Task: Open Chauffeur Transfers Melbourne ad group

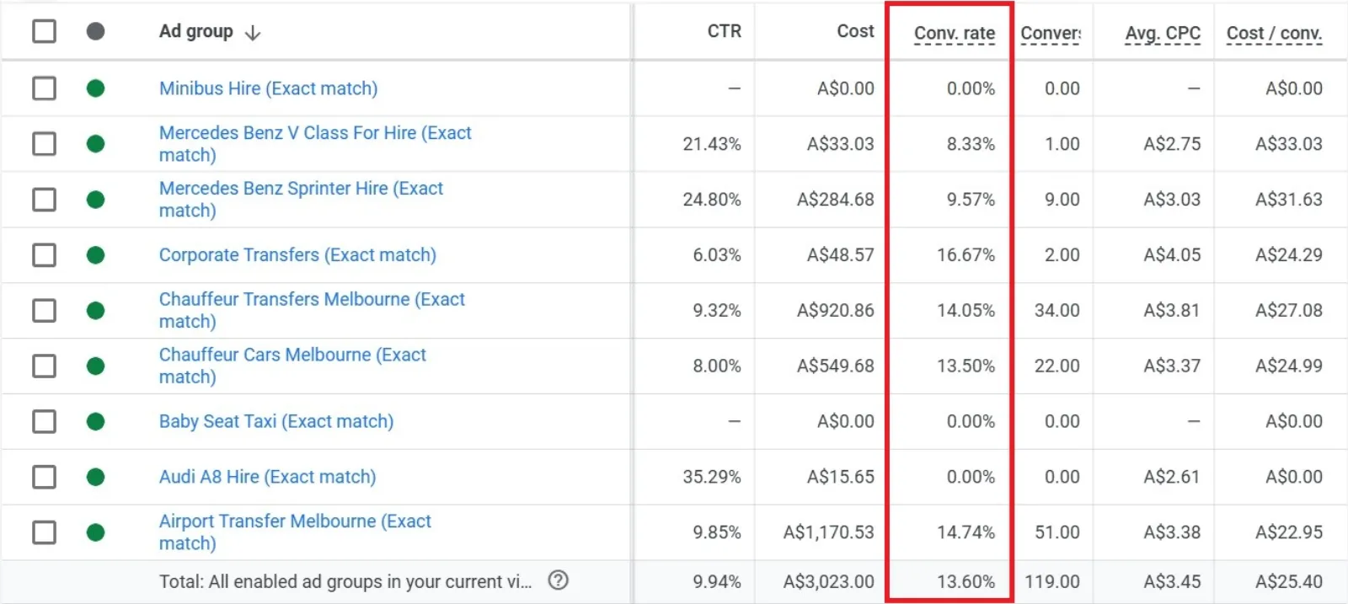Action: click(312, 311)
